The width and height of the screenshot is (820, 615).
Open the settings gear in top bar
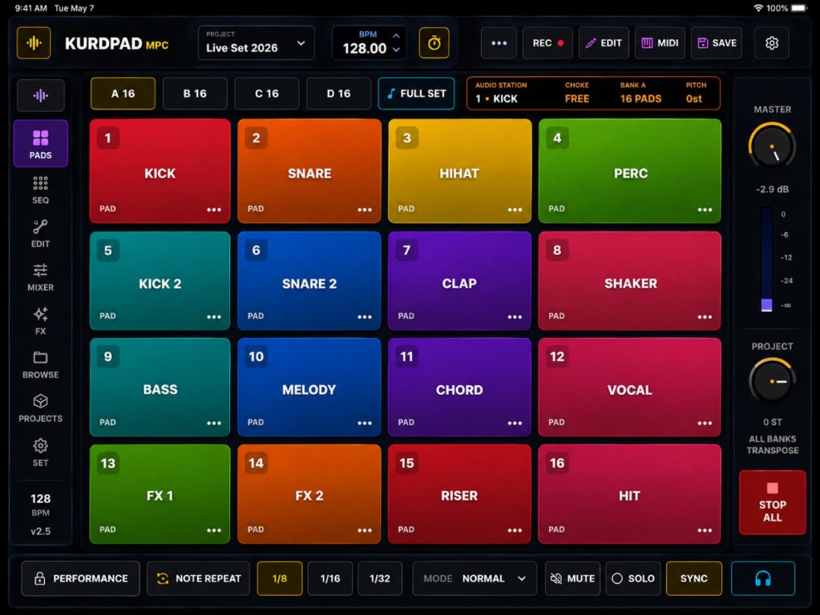pyautogui.click(x=772, y=43)
